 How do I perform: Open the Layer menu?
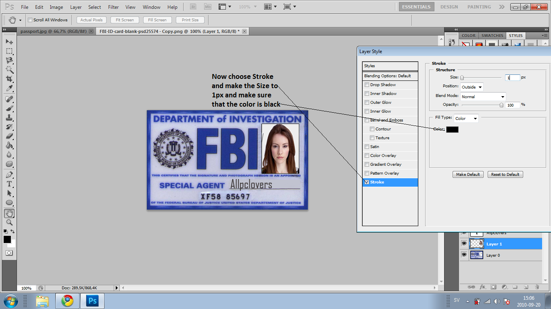76,7
